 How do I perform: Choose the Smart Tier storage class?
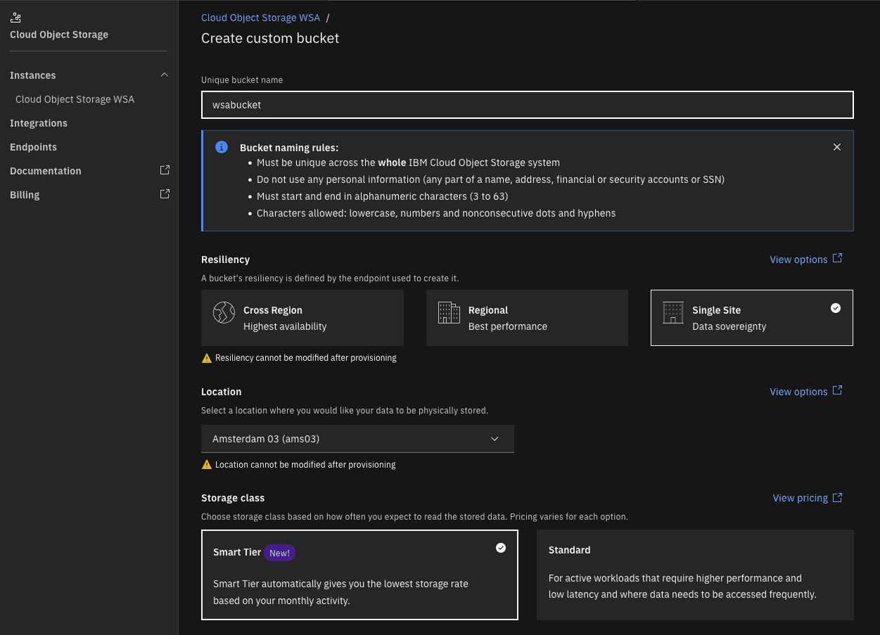(359, 575)
